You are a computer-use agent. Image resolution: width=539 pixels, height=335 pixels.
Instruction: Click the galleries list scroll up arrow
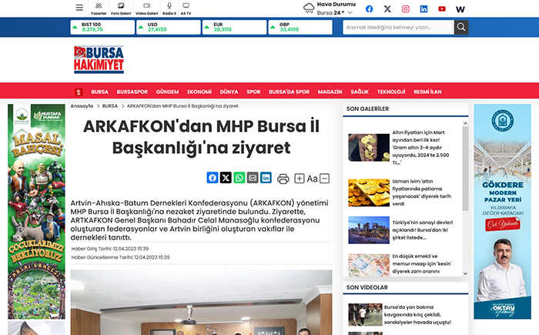465,123
